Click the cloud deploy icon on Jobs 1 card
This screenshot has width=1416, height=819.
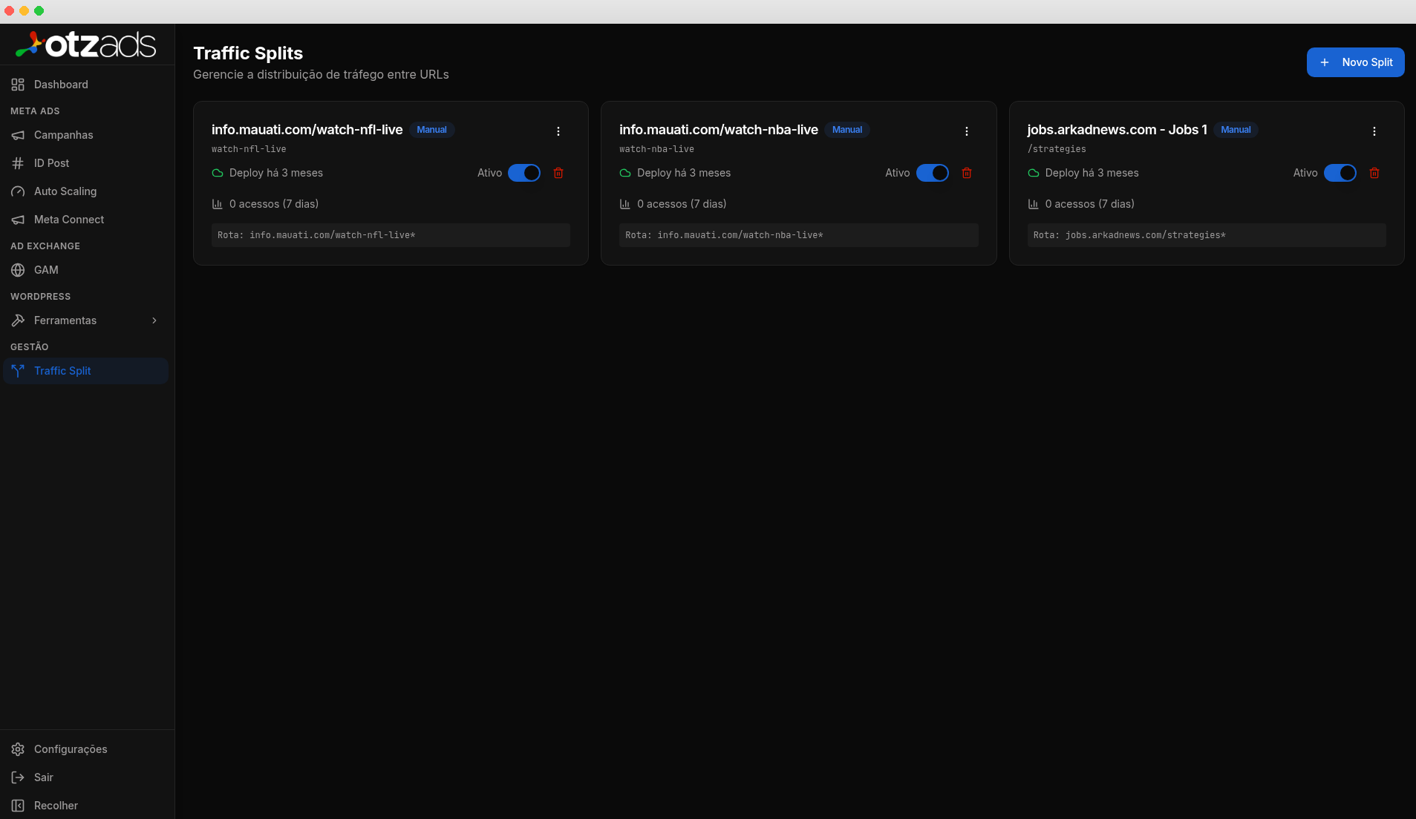1034,173
